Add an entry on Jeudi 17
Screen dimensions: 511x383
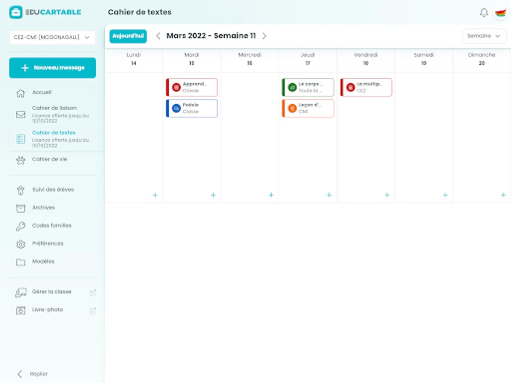click(329, 195)
